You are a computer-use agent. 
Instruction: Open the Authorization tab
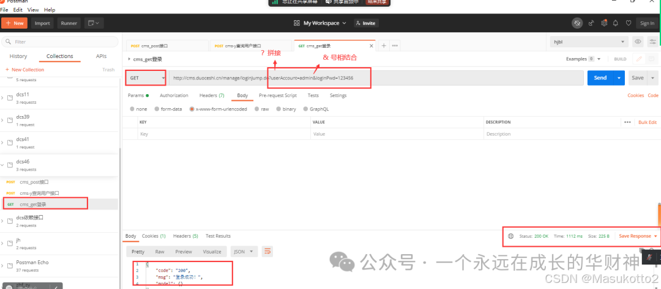(x=174, y=95)
